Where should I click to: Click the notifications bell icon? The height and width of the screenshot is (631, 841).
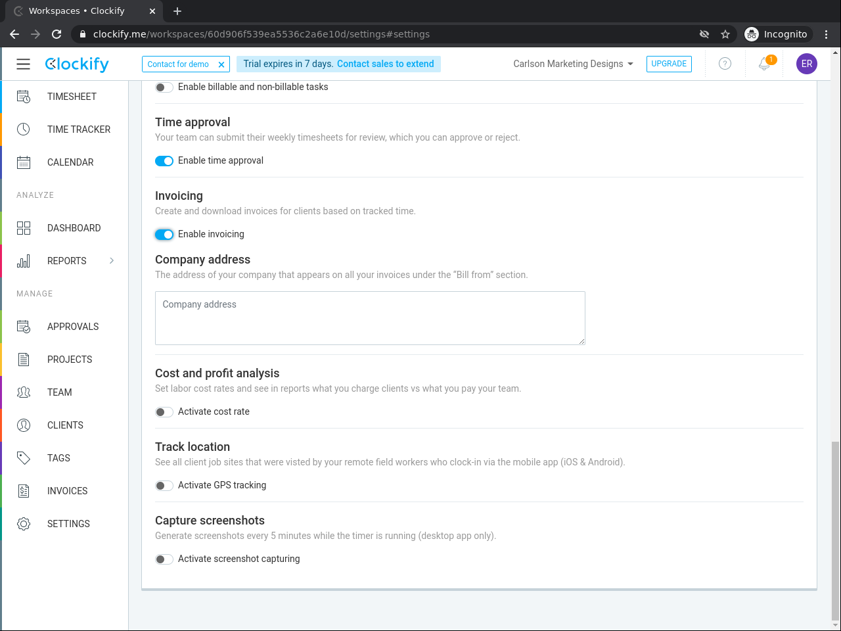coord(764,64)
